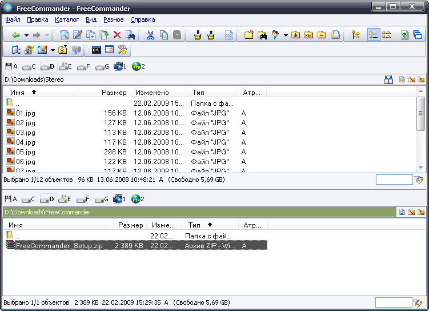429x311 pixels.
Task: Search folders with the folder-and-binoculars icon
Action: tap(262, 35)
